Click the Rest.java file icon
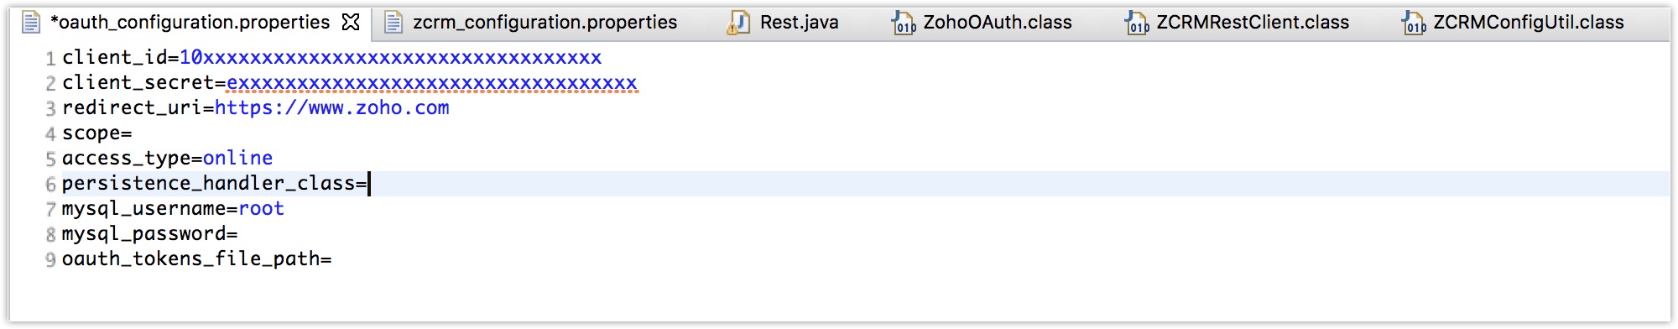 [x=738, y=22]
